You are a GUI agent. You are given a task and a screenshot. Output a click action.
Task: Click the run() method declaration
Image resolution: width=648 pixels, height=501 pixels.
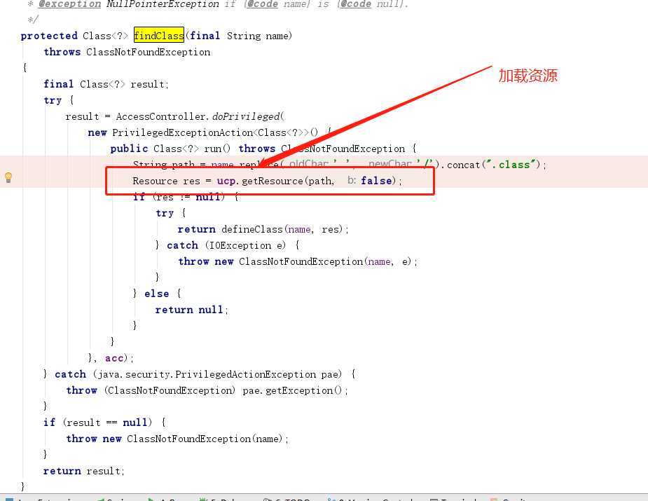coord(216,149)
